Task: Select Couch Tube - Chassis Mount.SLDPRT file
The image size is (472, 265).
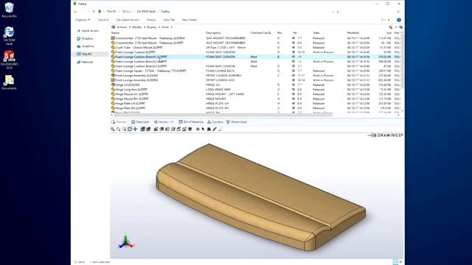Action: click(x=136, y=47)
